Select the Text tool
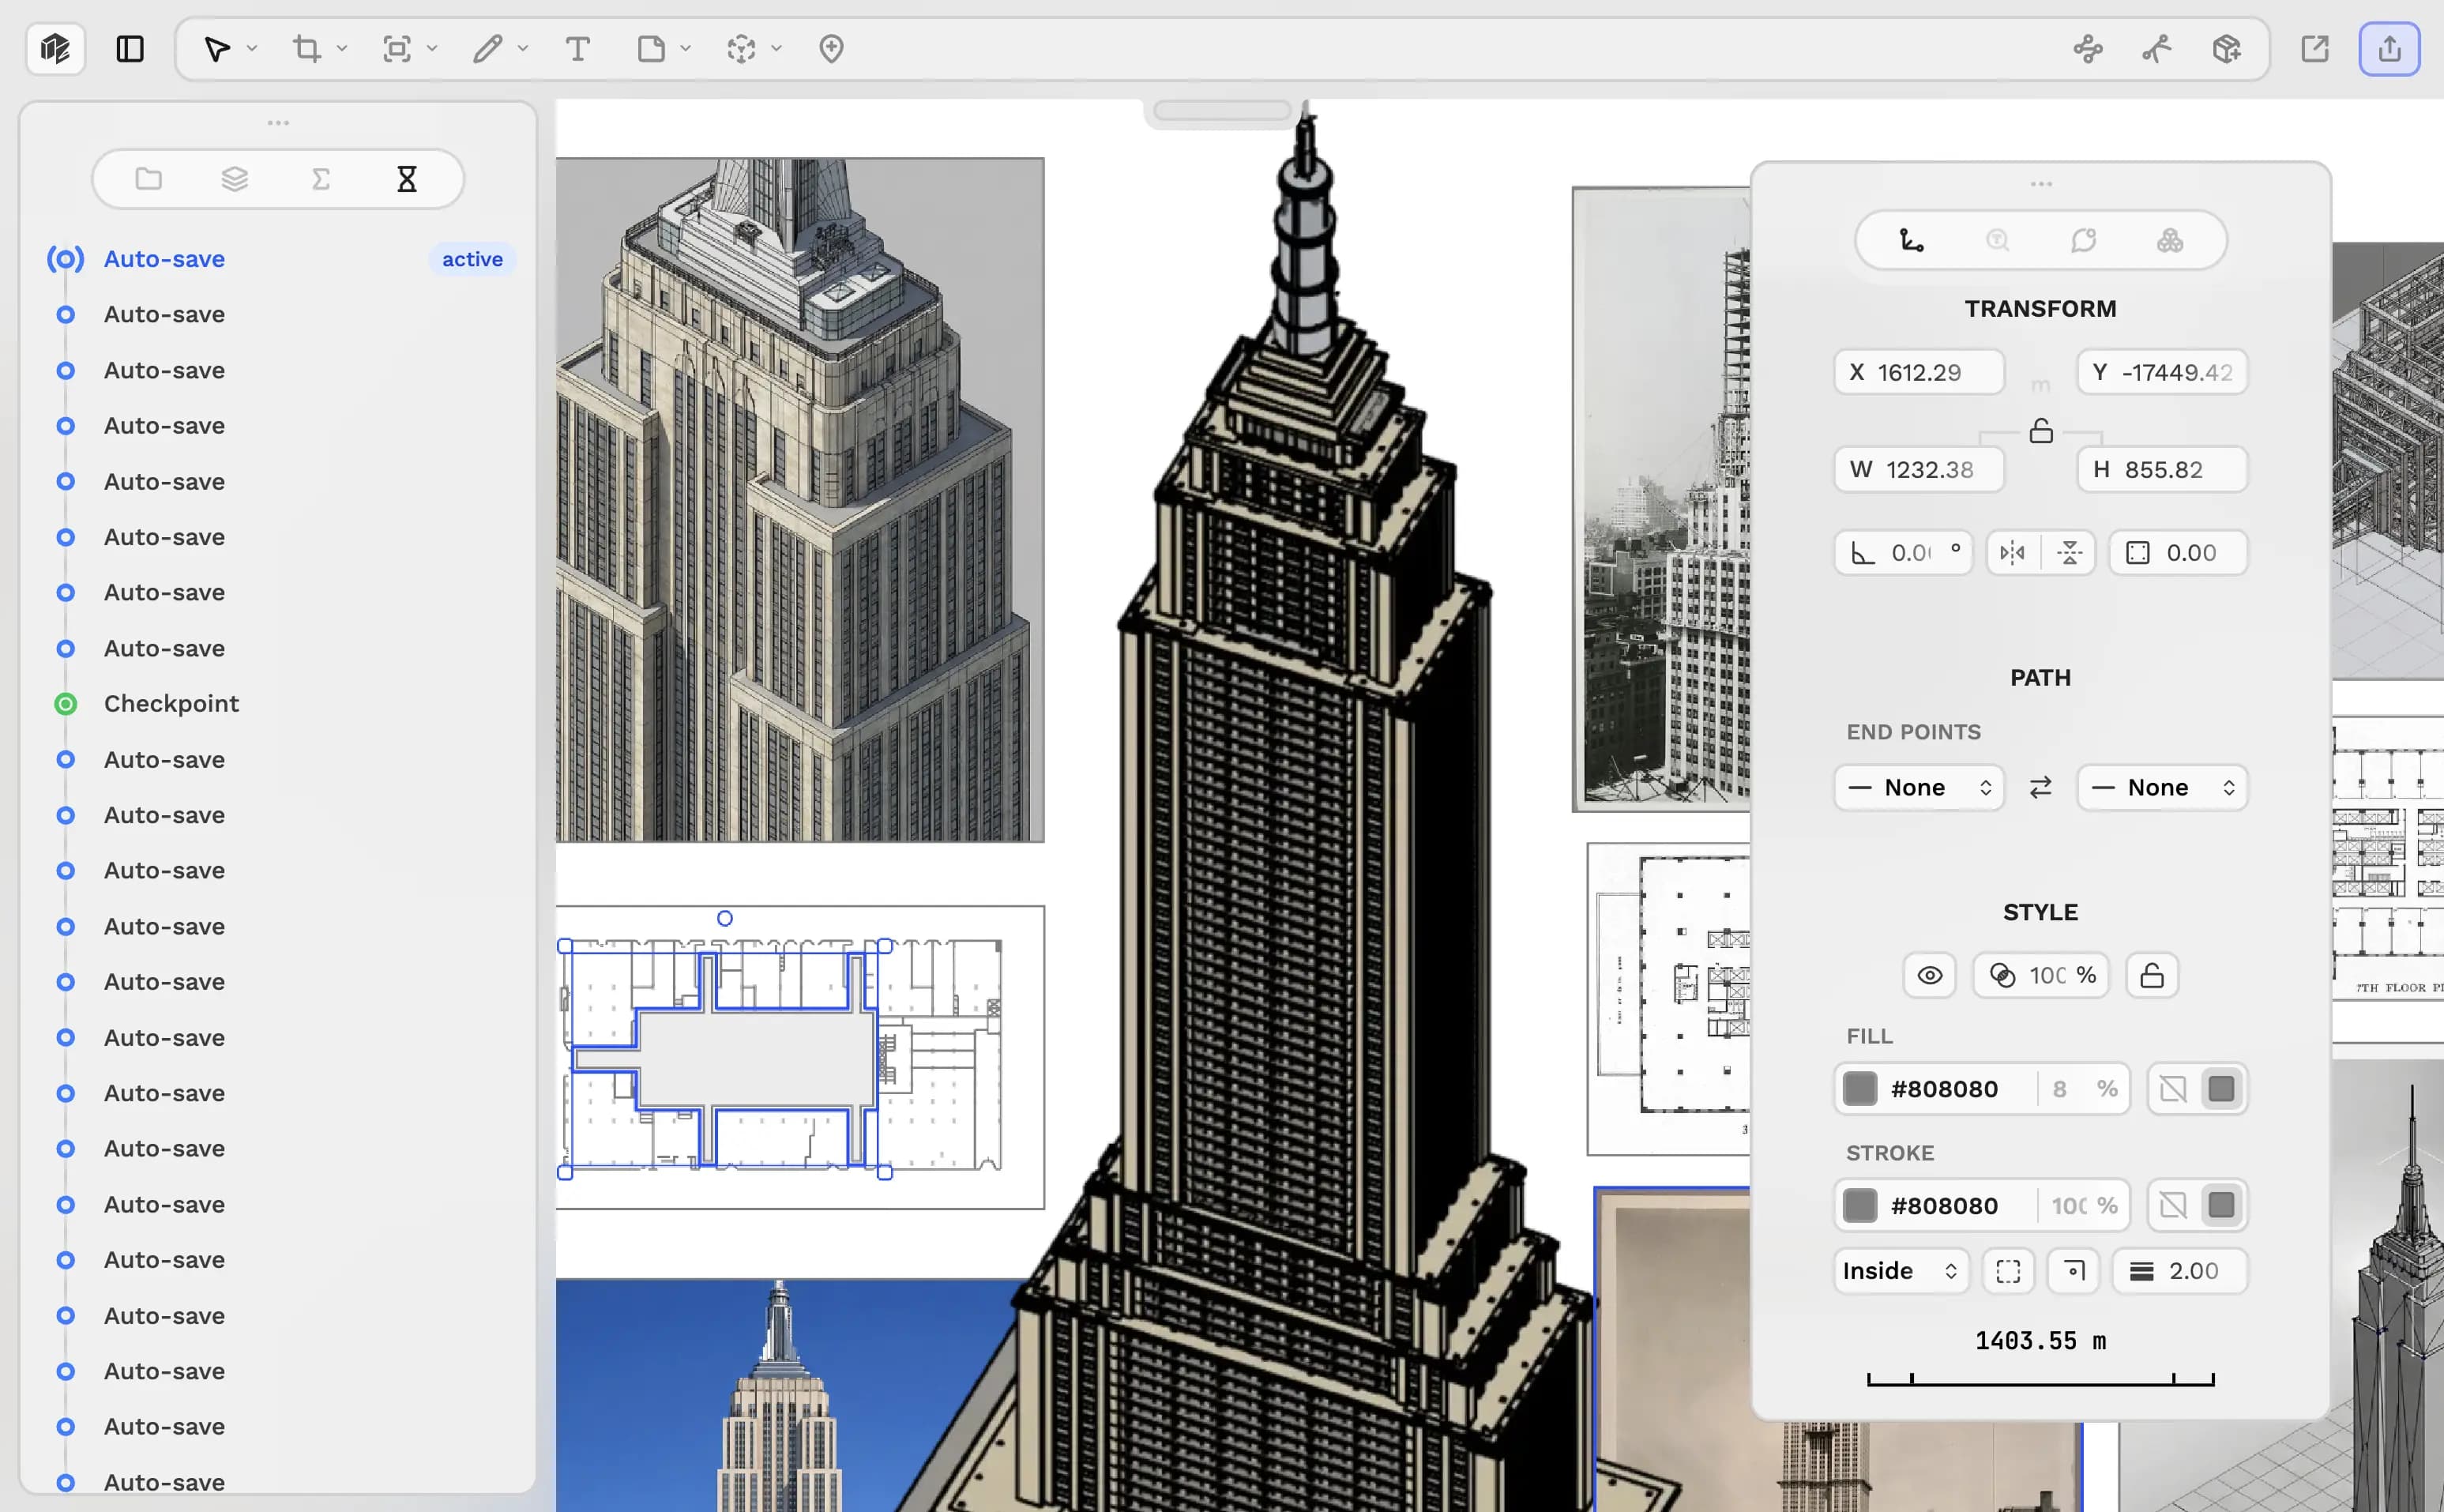This screenshot has width=2444, height=1512. [x=577, y=48]
